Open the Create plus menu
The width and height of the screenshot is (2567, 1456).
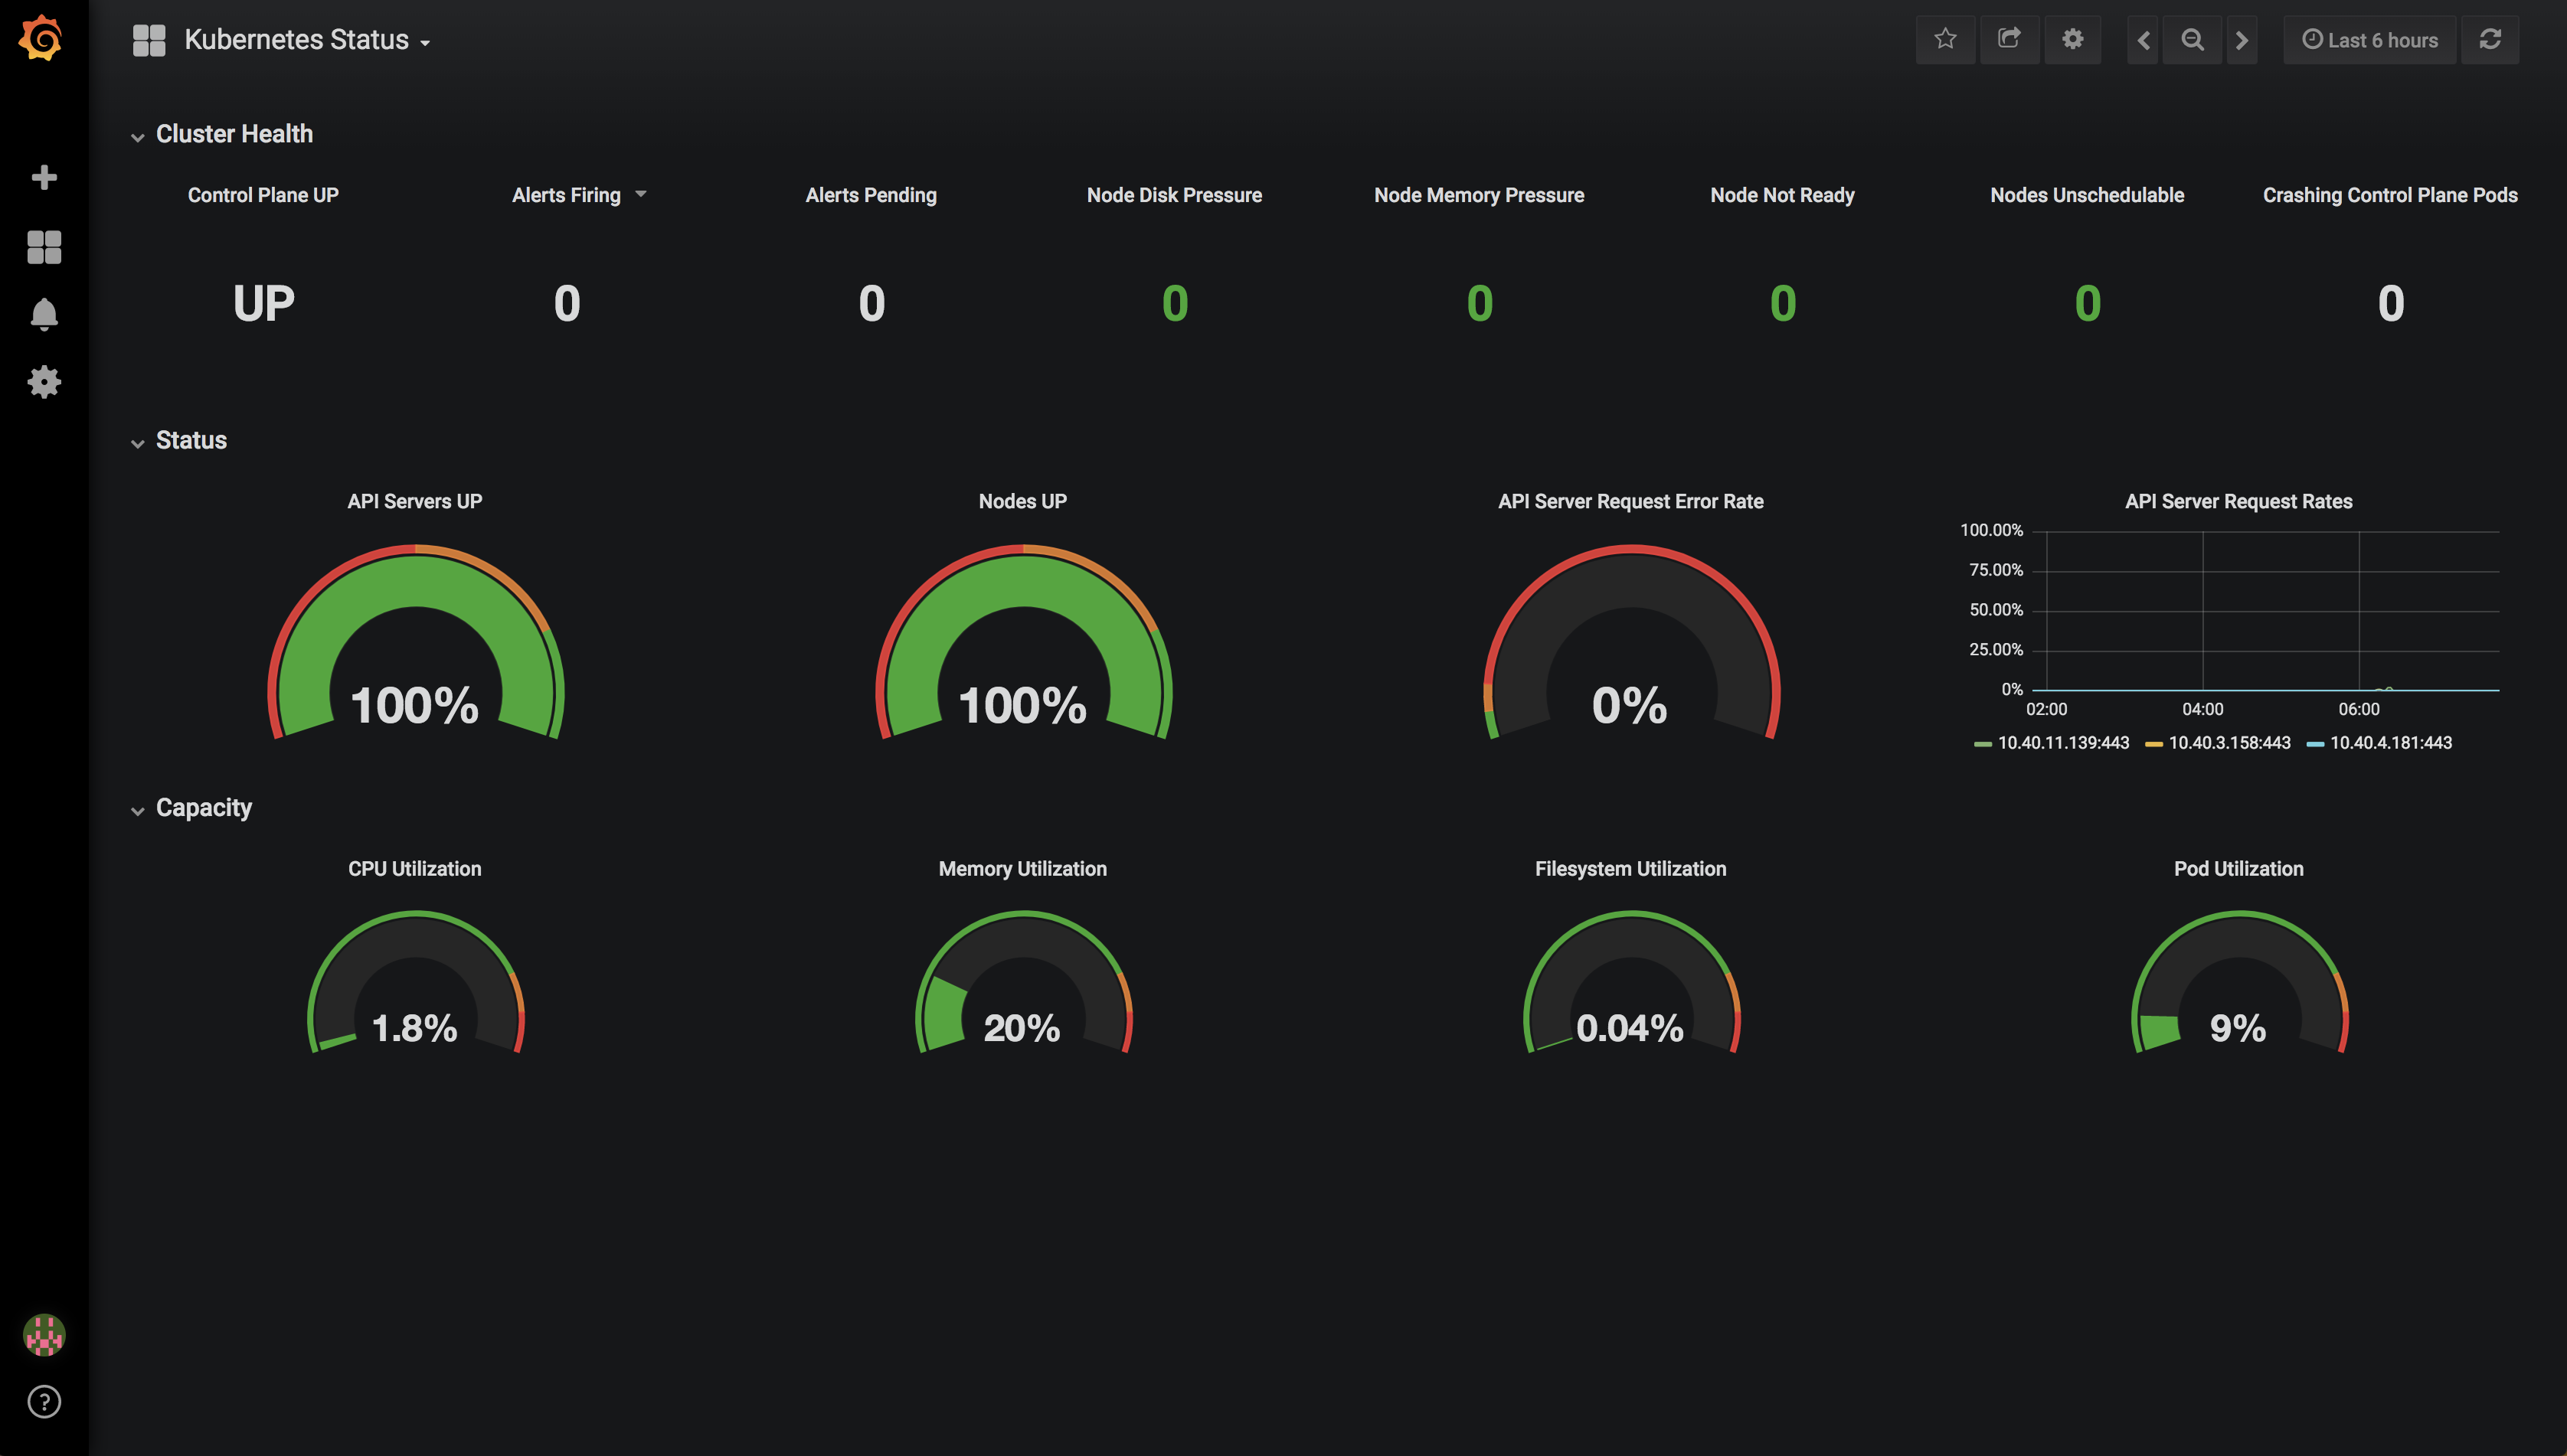point(43,178)
